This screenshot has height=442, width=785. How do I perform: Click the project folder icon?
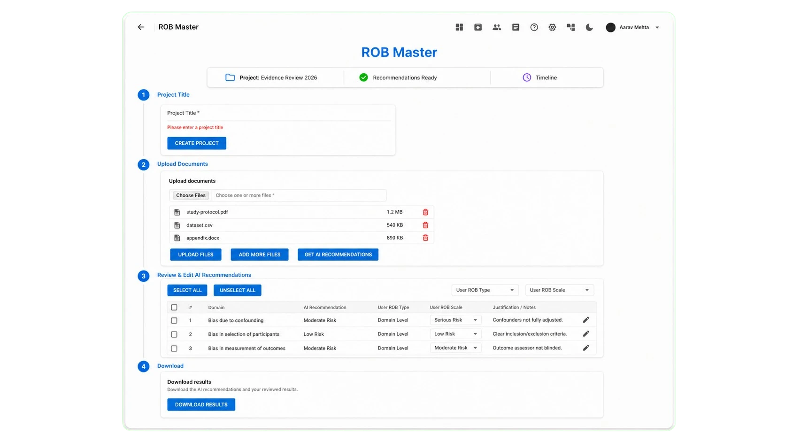230,78
